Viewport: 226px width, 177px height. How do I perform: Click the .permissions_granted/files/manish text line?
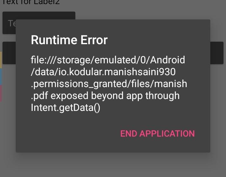tap(109, 84)
